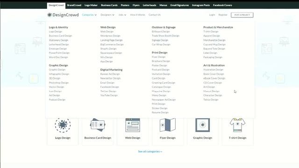Click the Register link
299x168 pixels.
[x=223, y=15]
